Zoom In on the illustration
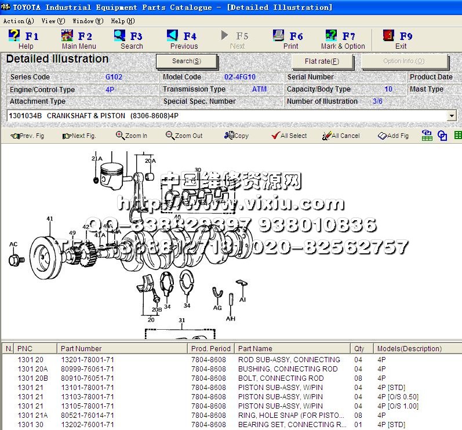Screen dimensions: 462x430 (132, 136)
